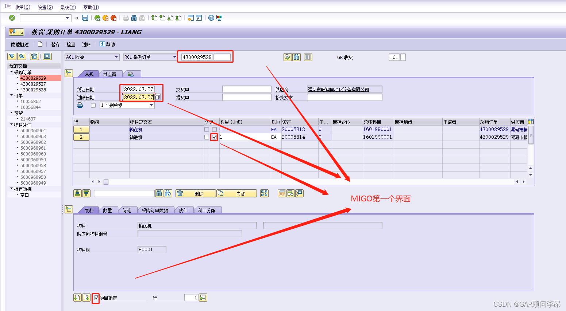This screenshot has height=311, width=566.
Task: Click the 隐藏概述 button
Action: (x=20, y=44)
